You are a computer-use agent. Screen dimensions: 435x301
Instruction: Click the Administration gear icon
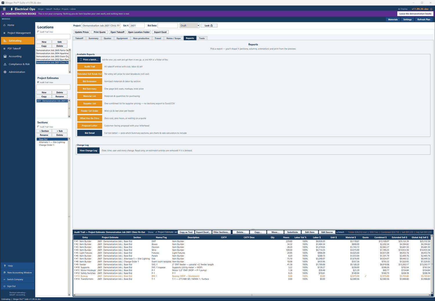[x=5, y=72]
